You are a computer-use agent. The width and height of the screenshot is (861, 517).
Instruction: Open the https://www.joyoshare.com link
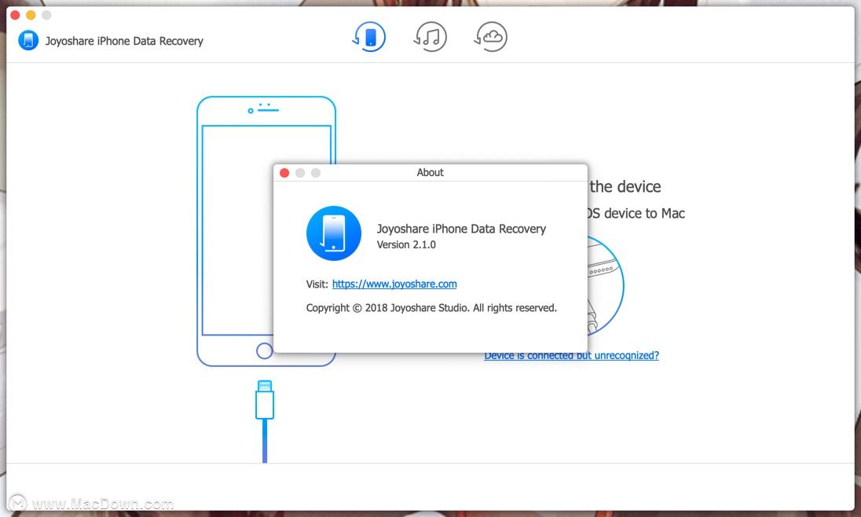coord(394,284)
